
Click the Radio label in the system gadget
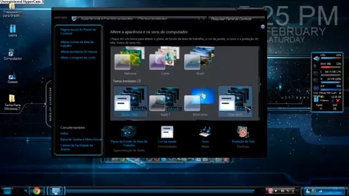point(319,105)
